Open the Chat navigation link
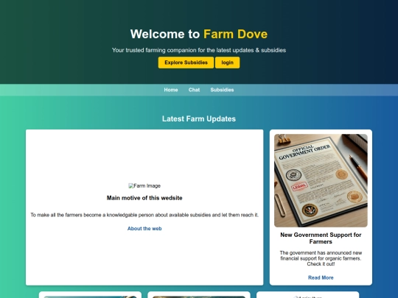The height and width of the screenshot is (298, 398). [x=194, y=90]
